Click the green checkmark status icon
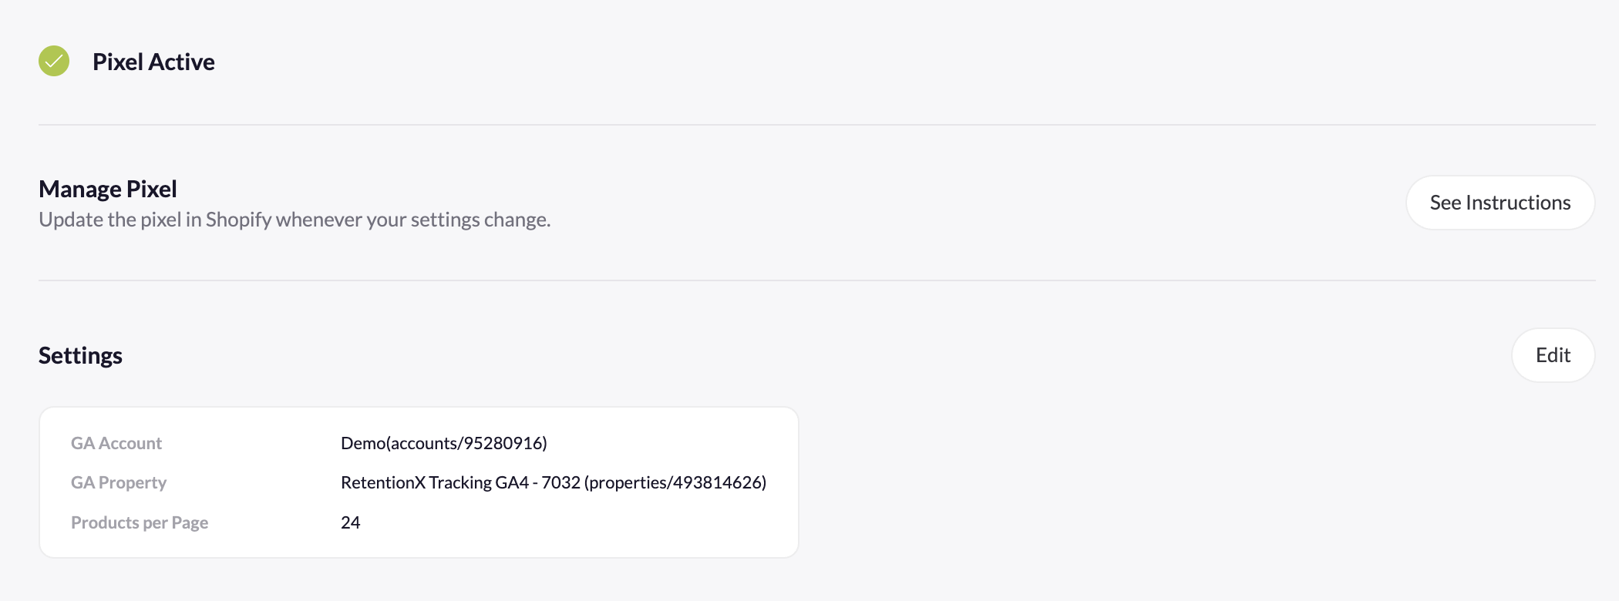 pos(54,61)
